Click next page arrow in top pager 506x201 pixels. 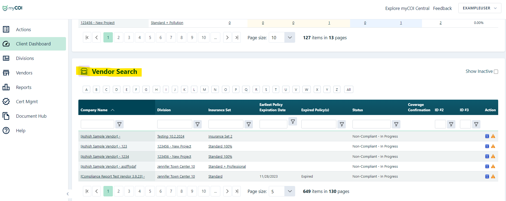pyautogui.click(x=227, y=38)
